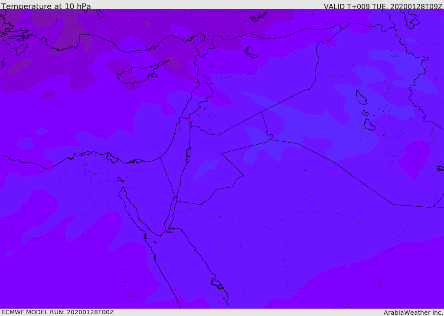The width and height of the screenshot is (444, 316).
Task: Click the Sea of Galilee outline
Action: pyautogui.click(x=191, y=124)
